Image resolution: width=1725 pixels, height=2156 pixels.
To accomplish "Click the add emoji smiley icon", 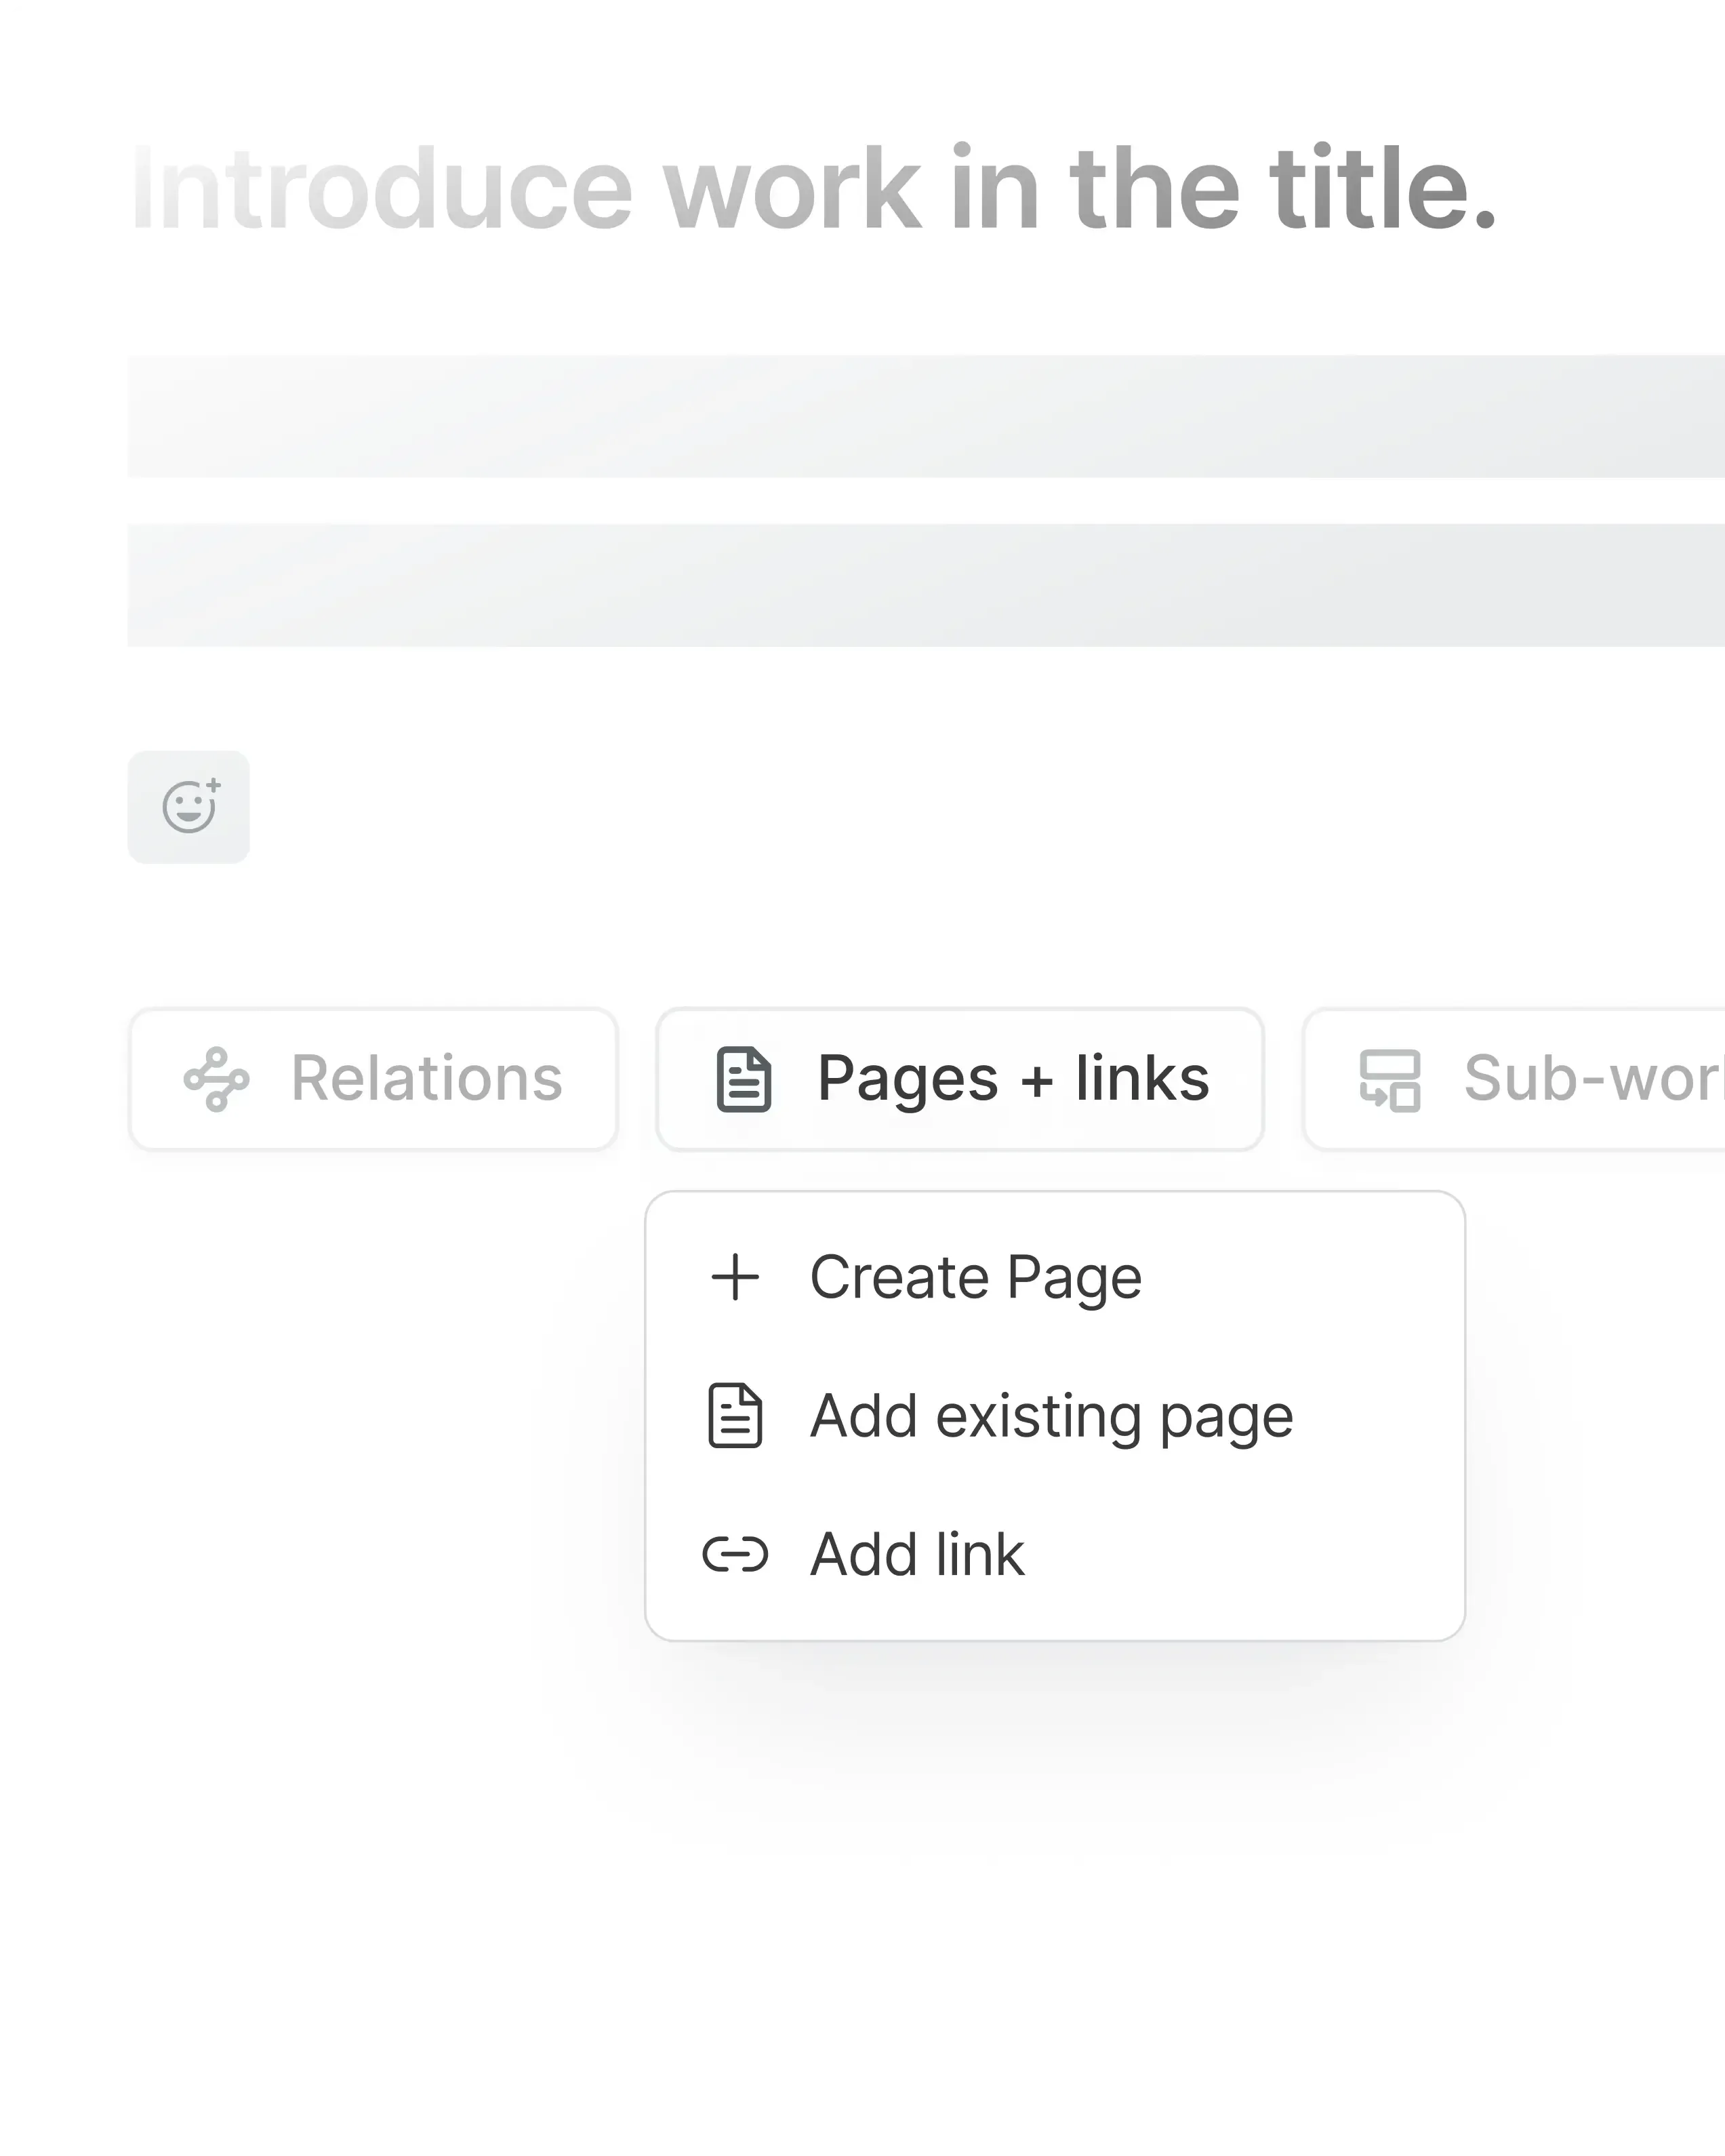I will pos(189,807).
